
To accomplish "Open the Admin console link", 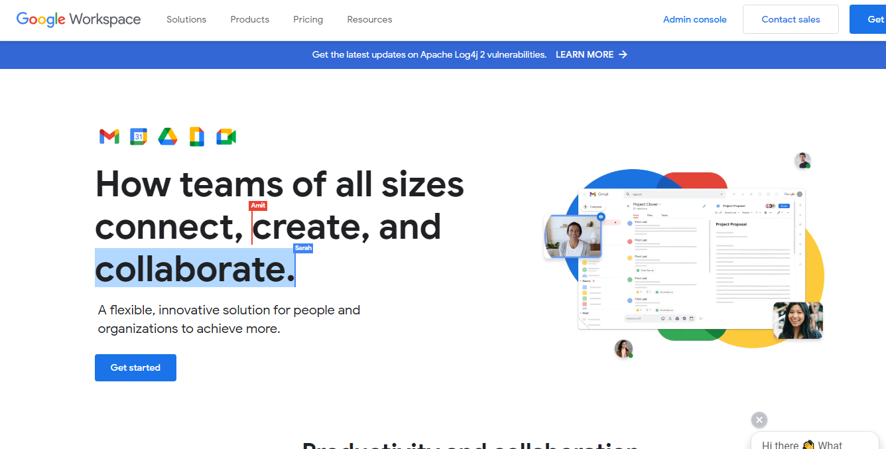I will tap(695, 19).
